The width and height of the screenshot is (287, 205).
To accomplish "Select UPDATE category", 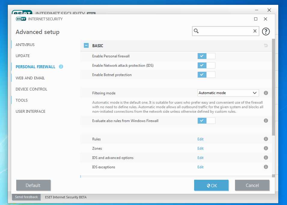I will pos(23,56).
